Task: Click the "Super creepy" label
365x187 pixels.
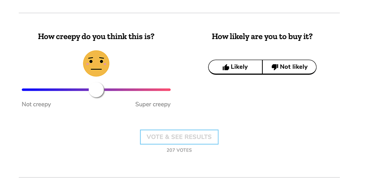Action: 153,104
